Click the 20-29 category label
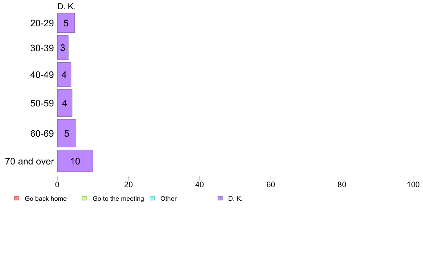Viewport: 423px width, 262px height. pyautogui.click(x=42, y=23)
